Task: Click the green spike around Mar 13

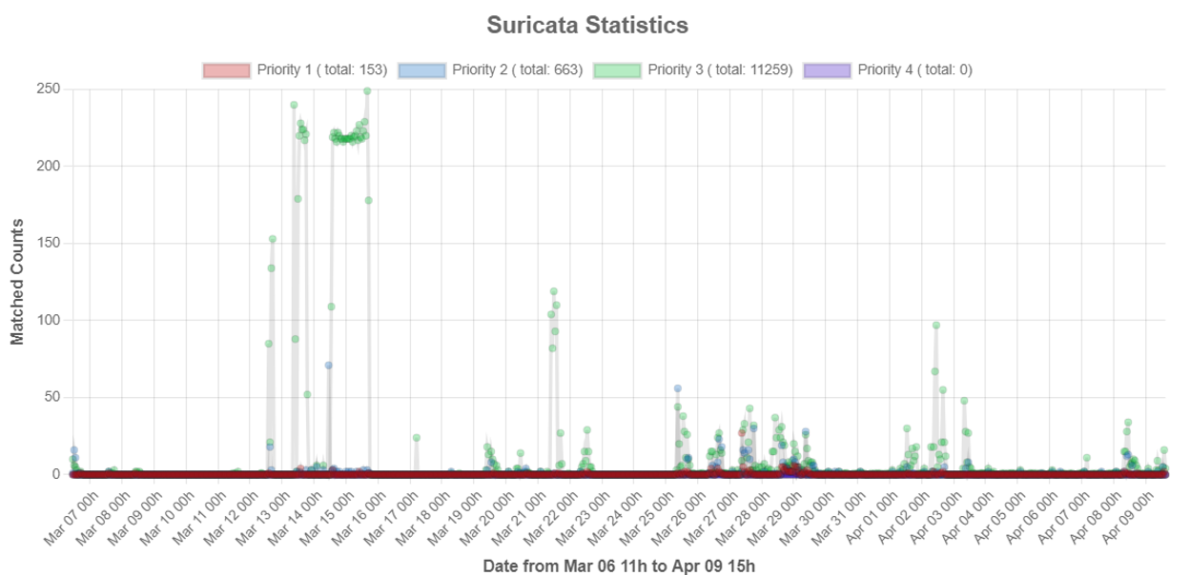Action: click(x=293, y=102)
